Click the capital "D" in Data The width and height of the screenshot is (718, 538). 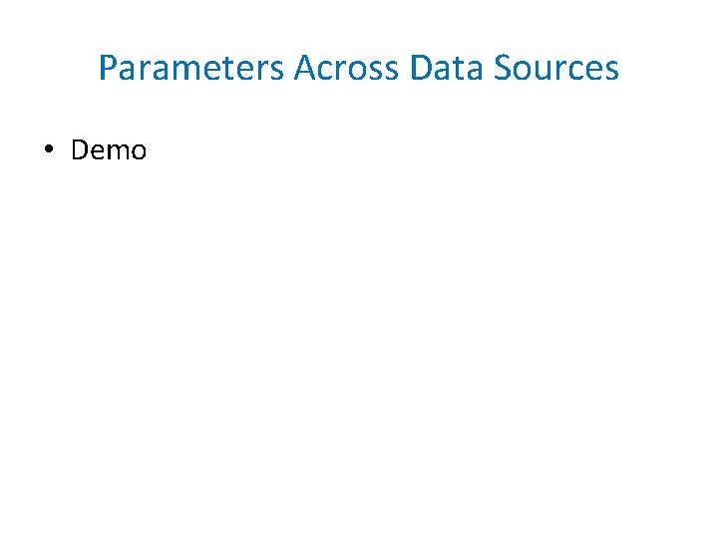pyautogui.click(x=421, y=68)
